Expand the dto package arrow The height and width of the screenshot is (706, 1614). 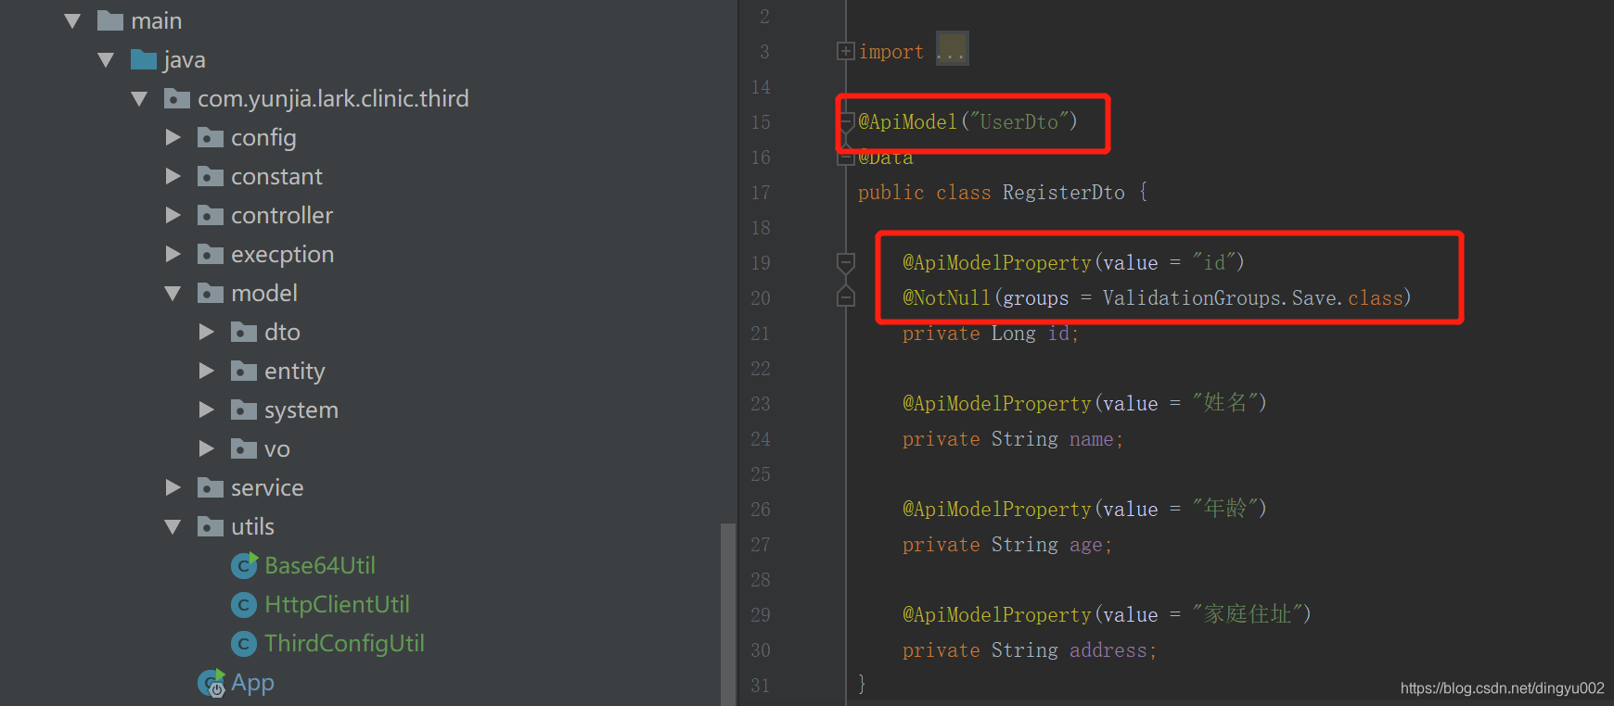tap(206, 332)
